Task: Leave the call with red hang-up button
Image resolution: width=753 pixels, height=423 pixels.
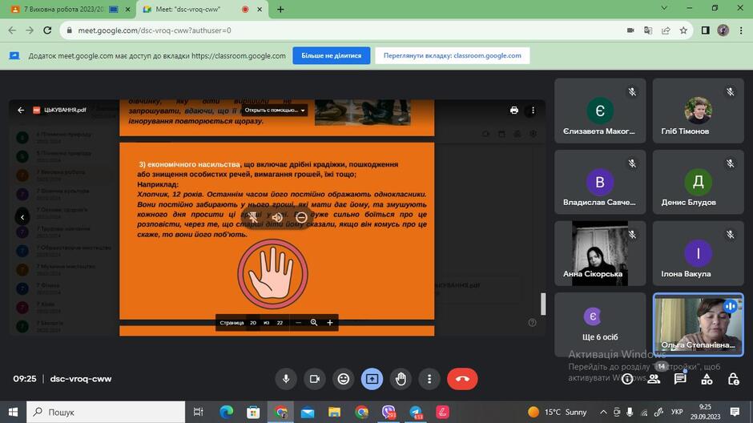Action: pos(462,379)
